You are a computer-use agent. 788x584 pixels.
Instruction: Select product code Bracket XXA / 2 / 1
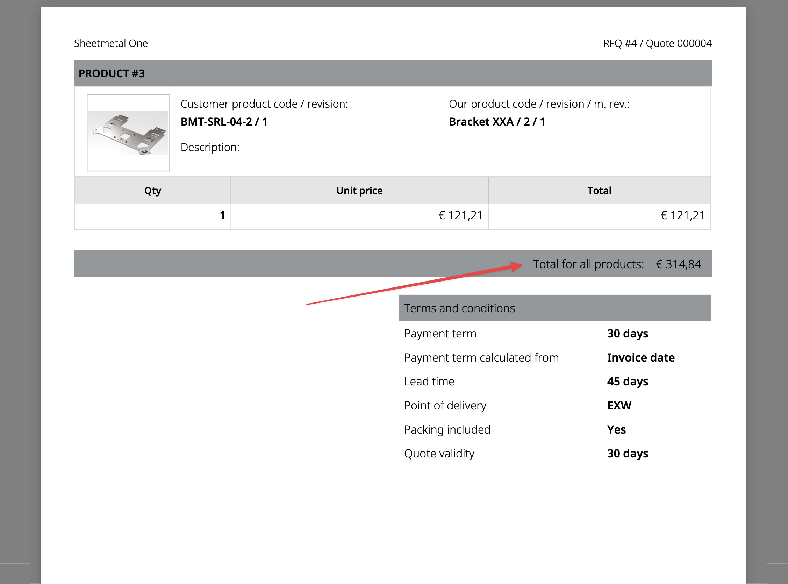[x=496, y=122]
